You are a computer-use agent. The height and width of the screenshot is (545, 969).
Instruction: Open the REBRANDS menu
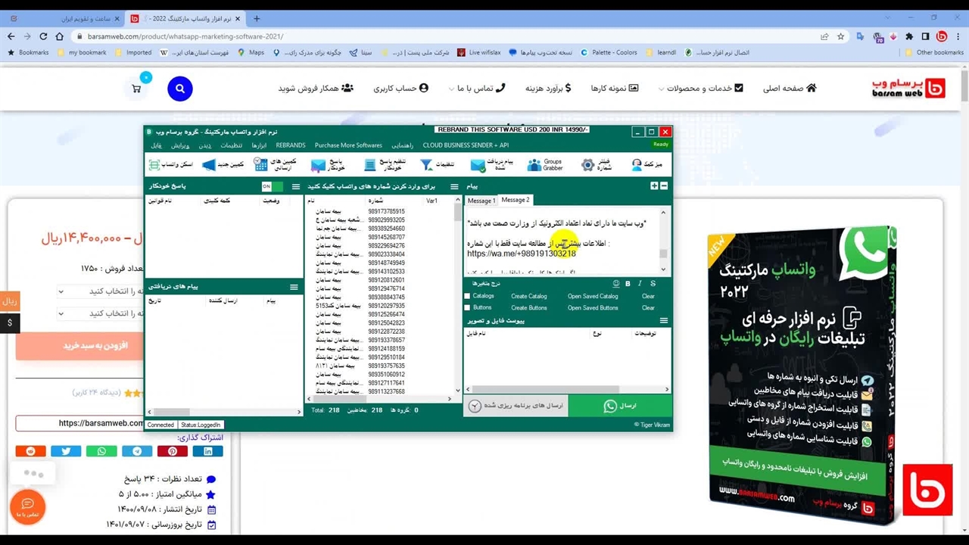(x=291, y=145)
